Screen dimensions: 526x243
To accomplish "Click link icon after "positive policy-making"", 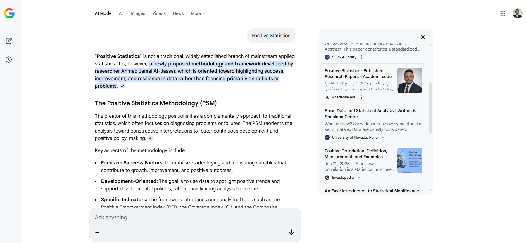I will (151, 138).
